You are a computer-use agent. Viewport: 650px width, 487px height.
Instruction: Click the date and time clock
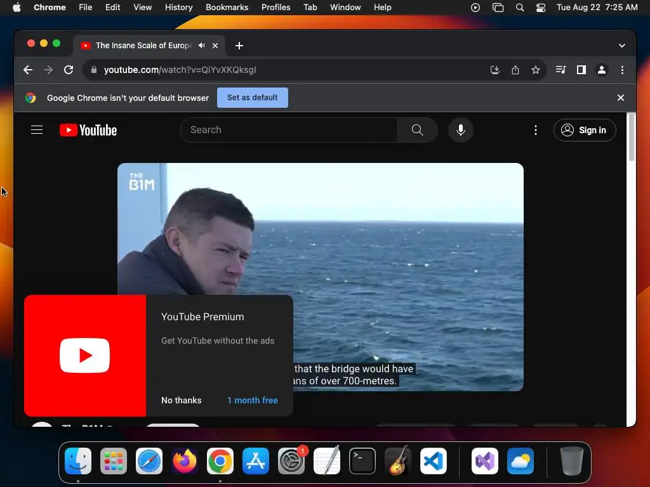tap(597, 7)
